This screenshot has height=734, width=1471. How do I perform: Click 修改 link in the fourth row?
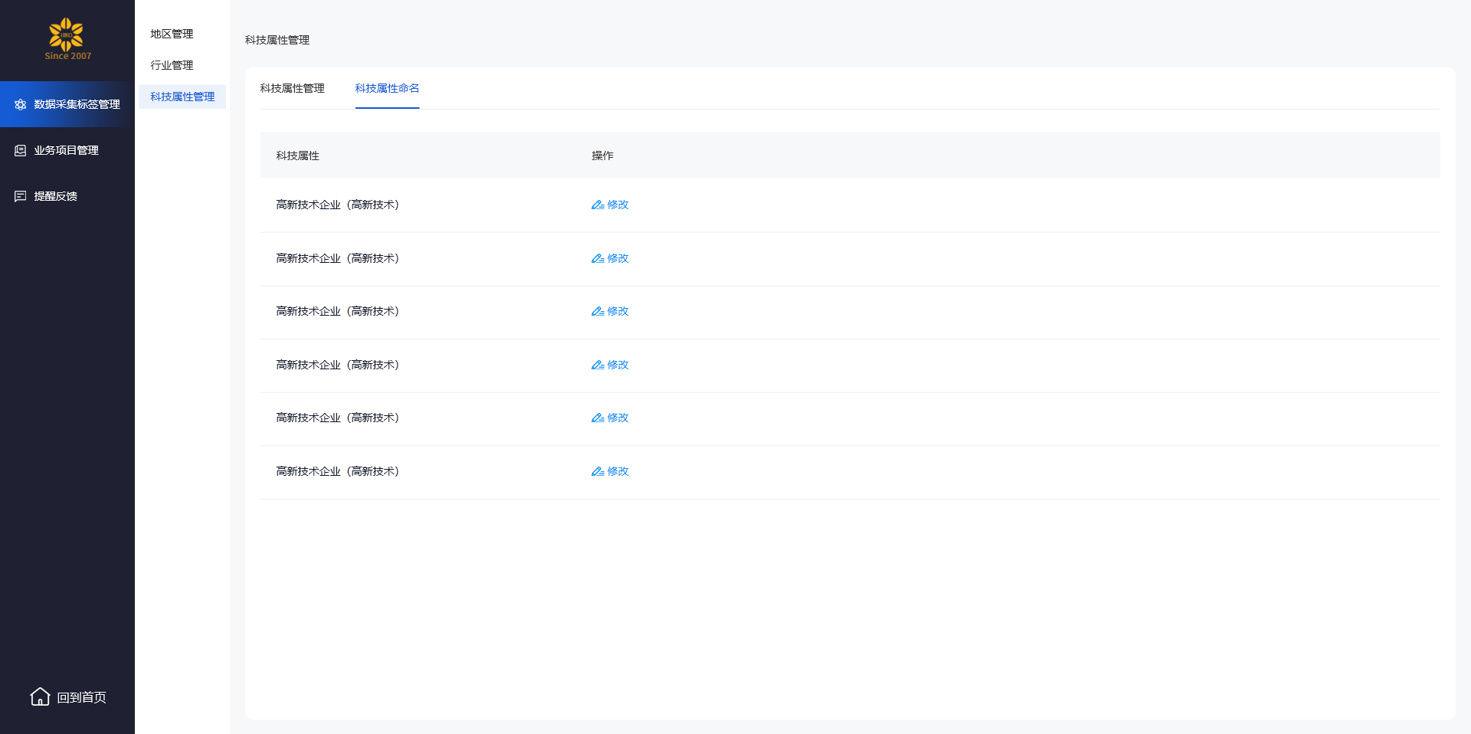[x=618, y=365]
